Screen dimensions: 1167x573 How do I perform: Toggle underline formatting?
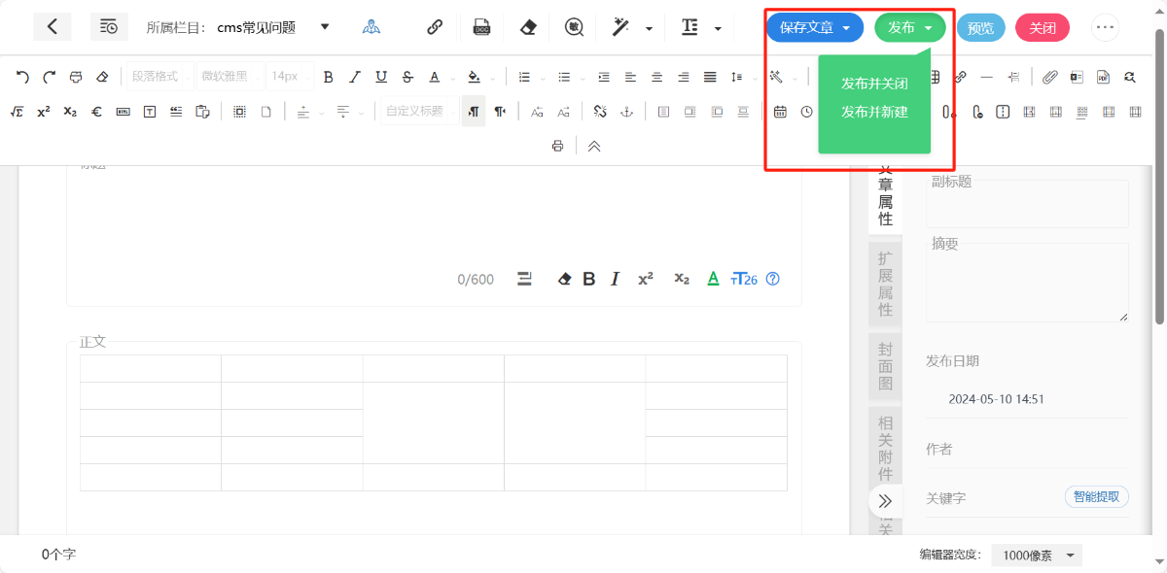tap(381, 77)
